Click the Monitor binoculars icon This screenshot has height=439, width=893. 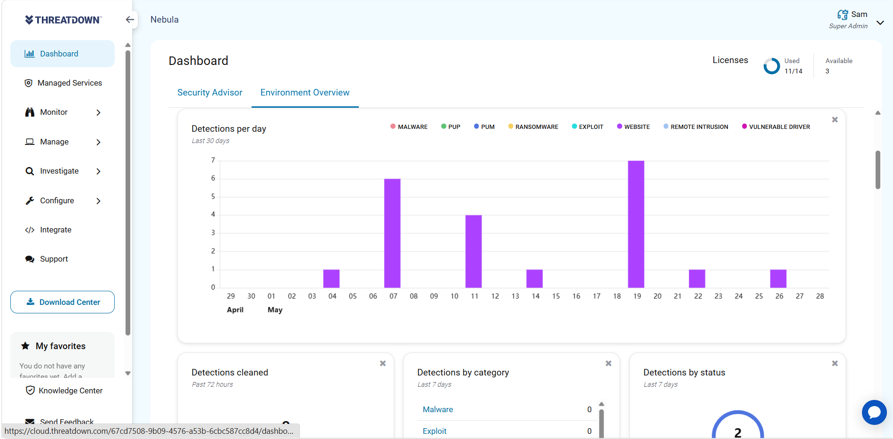[x=30, y=112]
